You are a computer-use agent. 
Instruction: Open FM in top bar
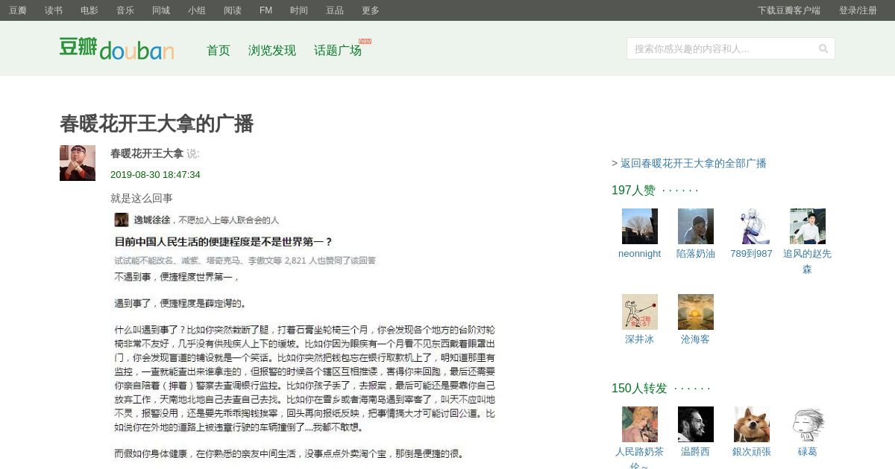pos(266,10)
